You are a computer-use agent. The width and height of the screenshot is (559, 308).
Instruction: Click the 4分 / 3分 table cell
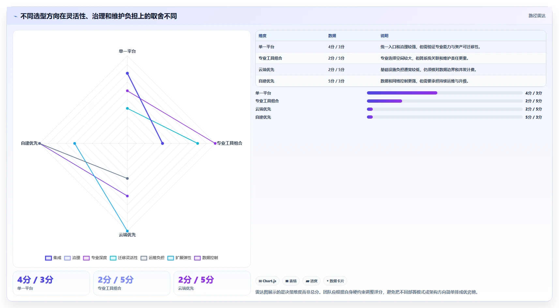pyautogui.click(x=336, y=47)
